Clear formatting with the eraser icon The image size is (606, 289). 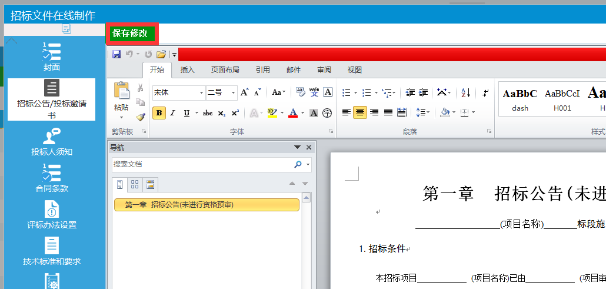coord(300,92)
